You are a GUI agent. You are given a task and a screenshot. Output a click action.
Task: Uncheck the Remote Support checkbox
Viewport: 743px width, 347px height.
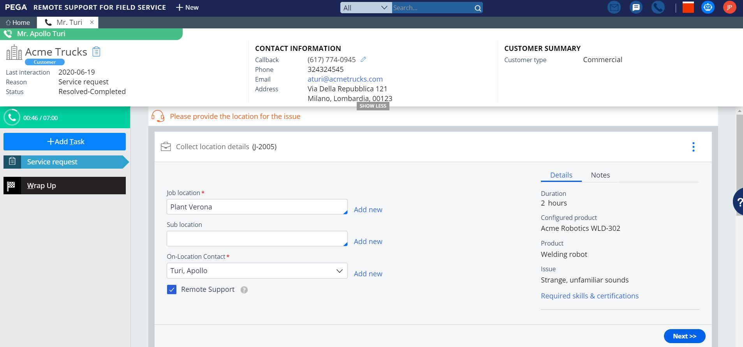(x=172, y=289)
